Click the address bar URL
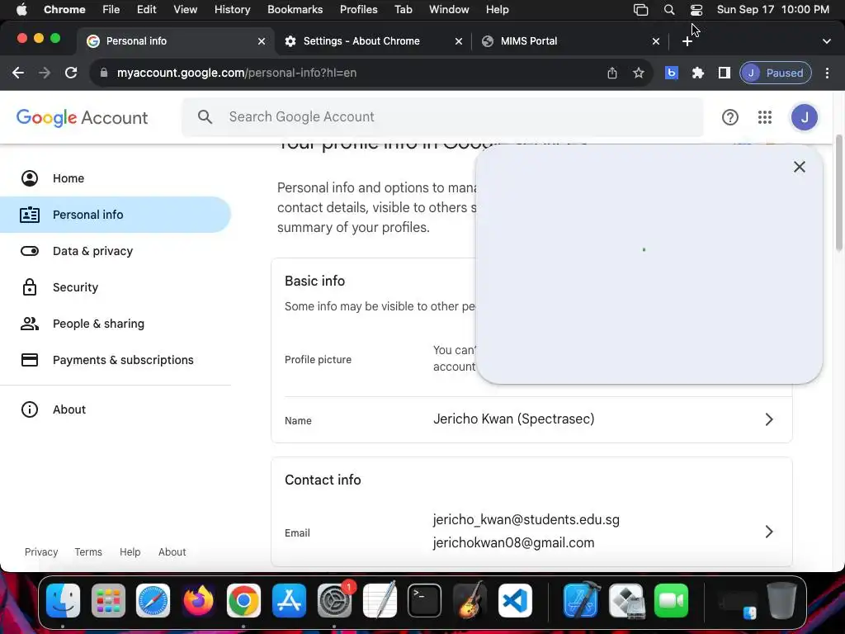 coord(237,73)
